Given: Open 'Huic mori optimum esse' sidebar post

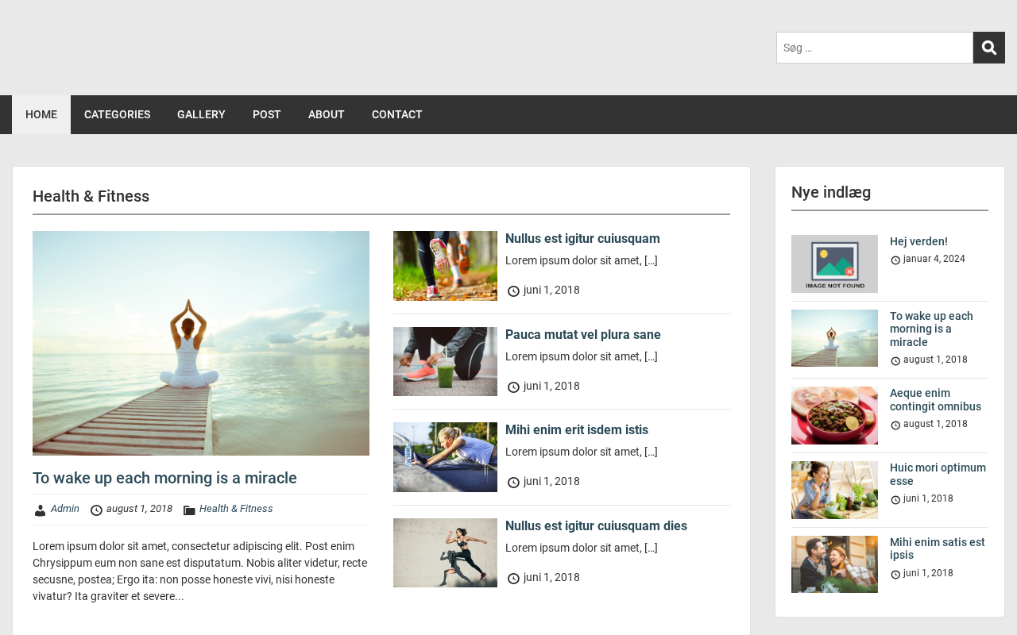Looking at the screenshot, I should (938, 474).
